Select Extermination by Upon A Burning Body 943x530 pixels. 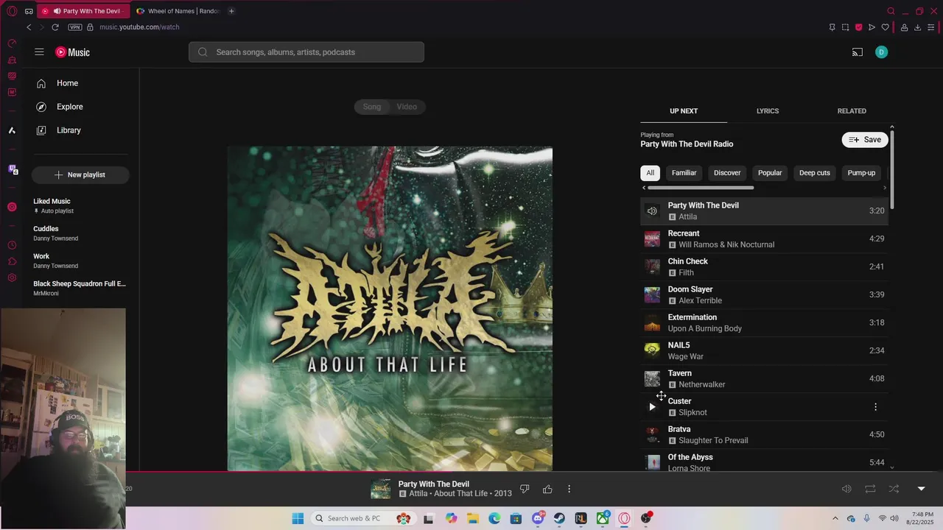[x=764, y=322]
